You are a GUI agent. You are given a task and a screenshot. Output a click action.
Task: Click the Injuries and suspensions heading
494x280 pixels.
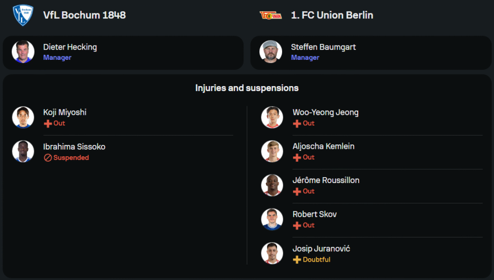tap(247, 88)
